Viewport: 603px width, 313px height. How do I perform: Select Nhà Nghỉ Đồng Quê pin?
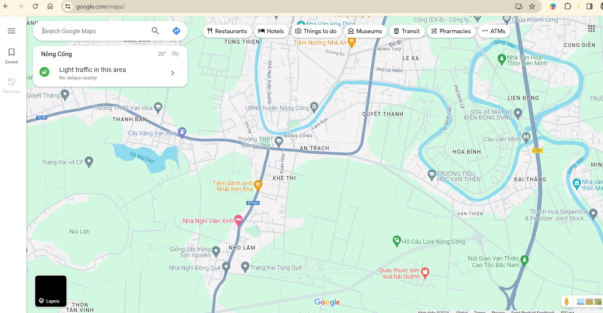pyautogui.click(x=226, y=267)
